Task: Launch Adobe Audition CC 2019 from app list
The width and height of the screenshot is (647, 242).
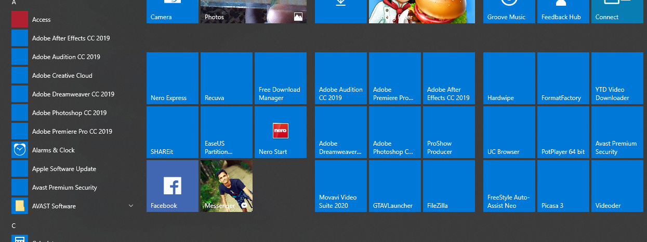Action: tap(73, 57)
